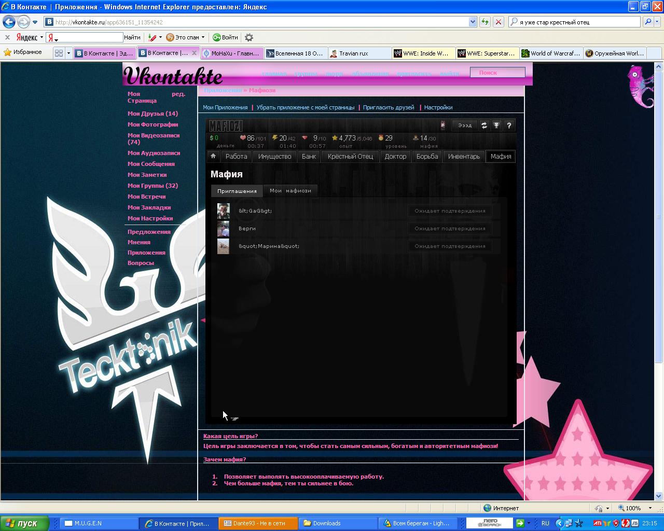Screen dimensions: 664x531
Task: Go to the Mafiozi home icon tab
Action: [213, 156]
